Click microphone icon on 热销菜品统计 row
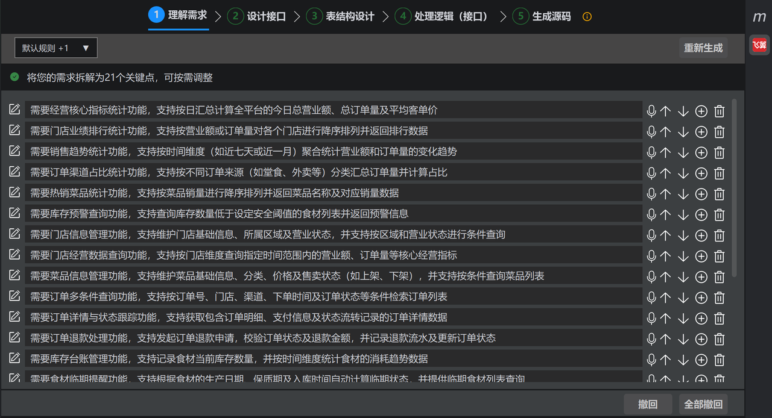 coord(651,194)
